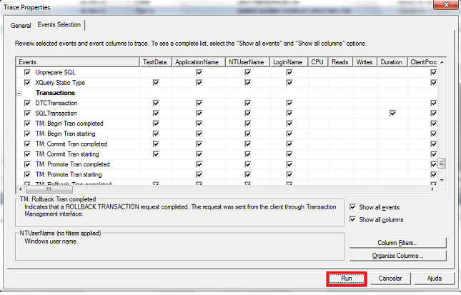
Task: Click the ClientProc column header
Action: (x=423, y=62)
